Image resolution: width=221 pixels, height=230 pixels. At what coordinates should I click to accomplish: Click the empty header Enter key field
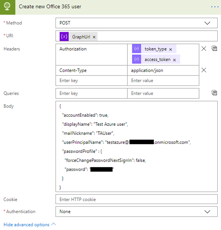[91, 80]
